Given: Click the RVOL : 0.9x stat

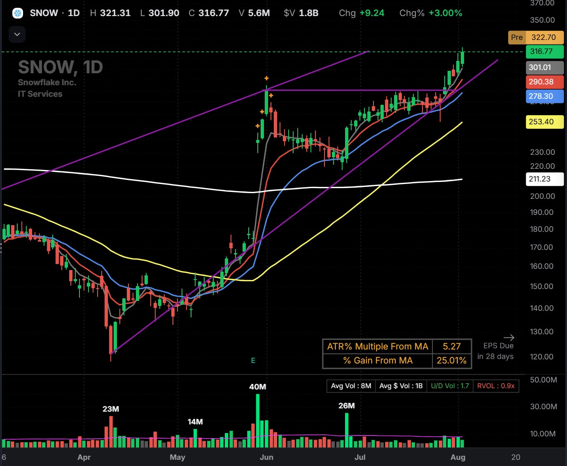Looking at the screenshot, I should click(x=496, y=386).
